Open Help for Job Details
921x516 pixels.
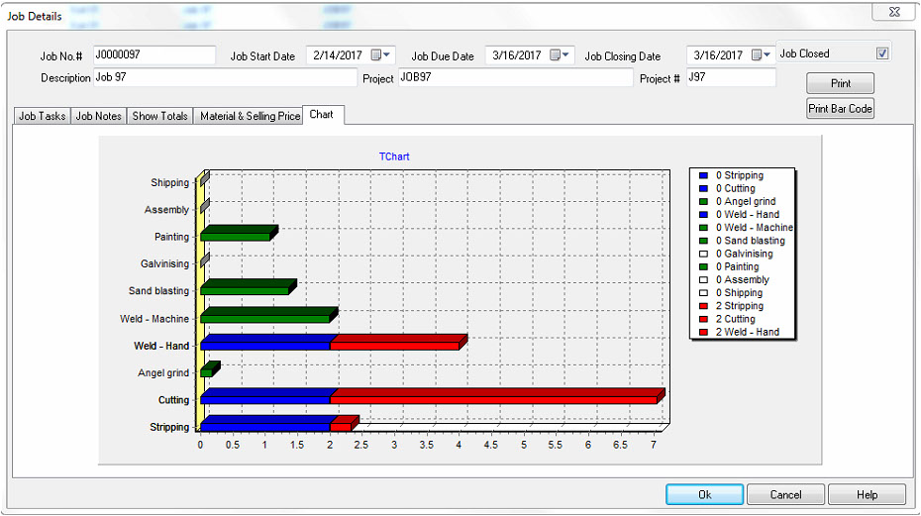coord(867,494)
